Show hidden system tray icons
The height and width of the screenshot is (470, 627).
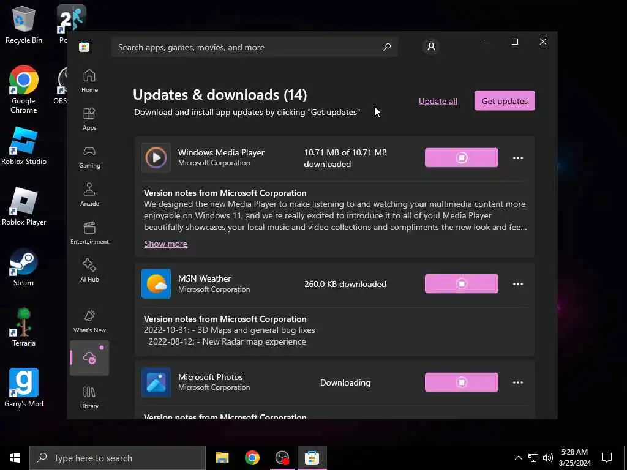tap(518, 458)
